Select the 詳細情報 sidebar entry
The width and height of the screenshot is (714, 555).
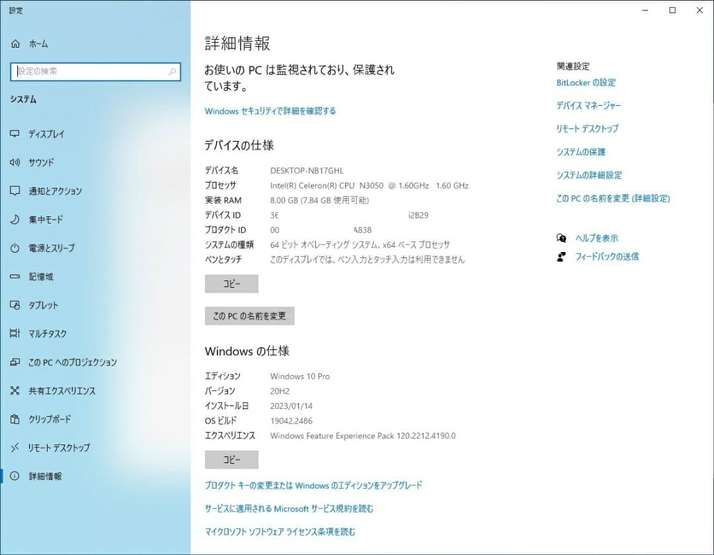[42, 476]
